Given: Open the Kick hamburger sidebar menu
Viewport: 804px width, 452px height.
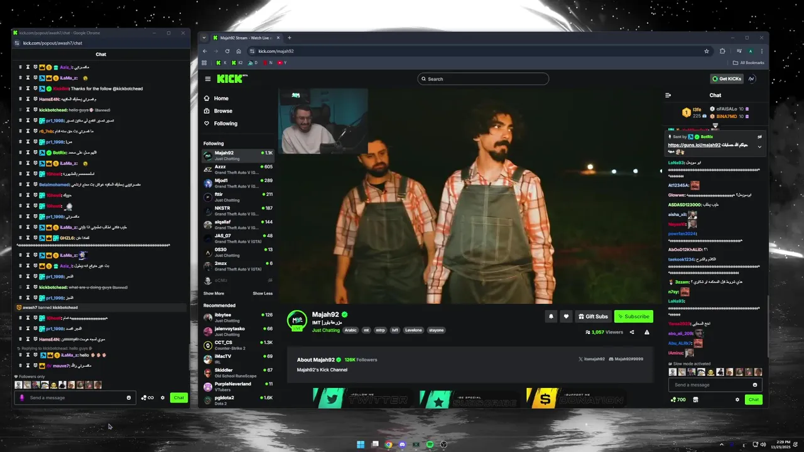Looking at the screenshot, I should (x=207, y=79).
